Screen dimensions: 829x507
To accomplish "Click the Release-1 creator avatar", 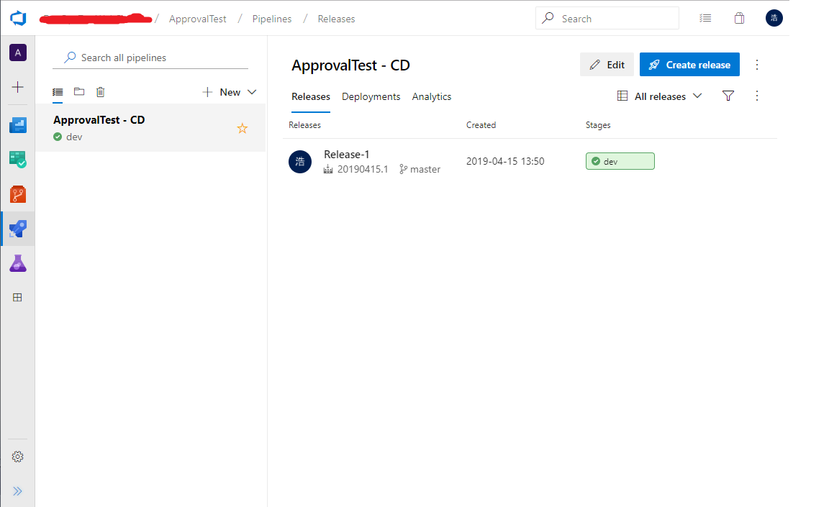I will pyautogui.click(x=300, y=162).
